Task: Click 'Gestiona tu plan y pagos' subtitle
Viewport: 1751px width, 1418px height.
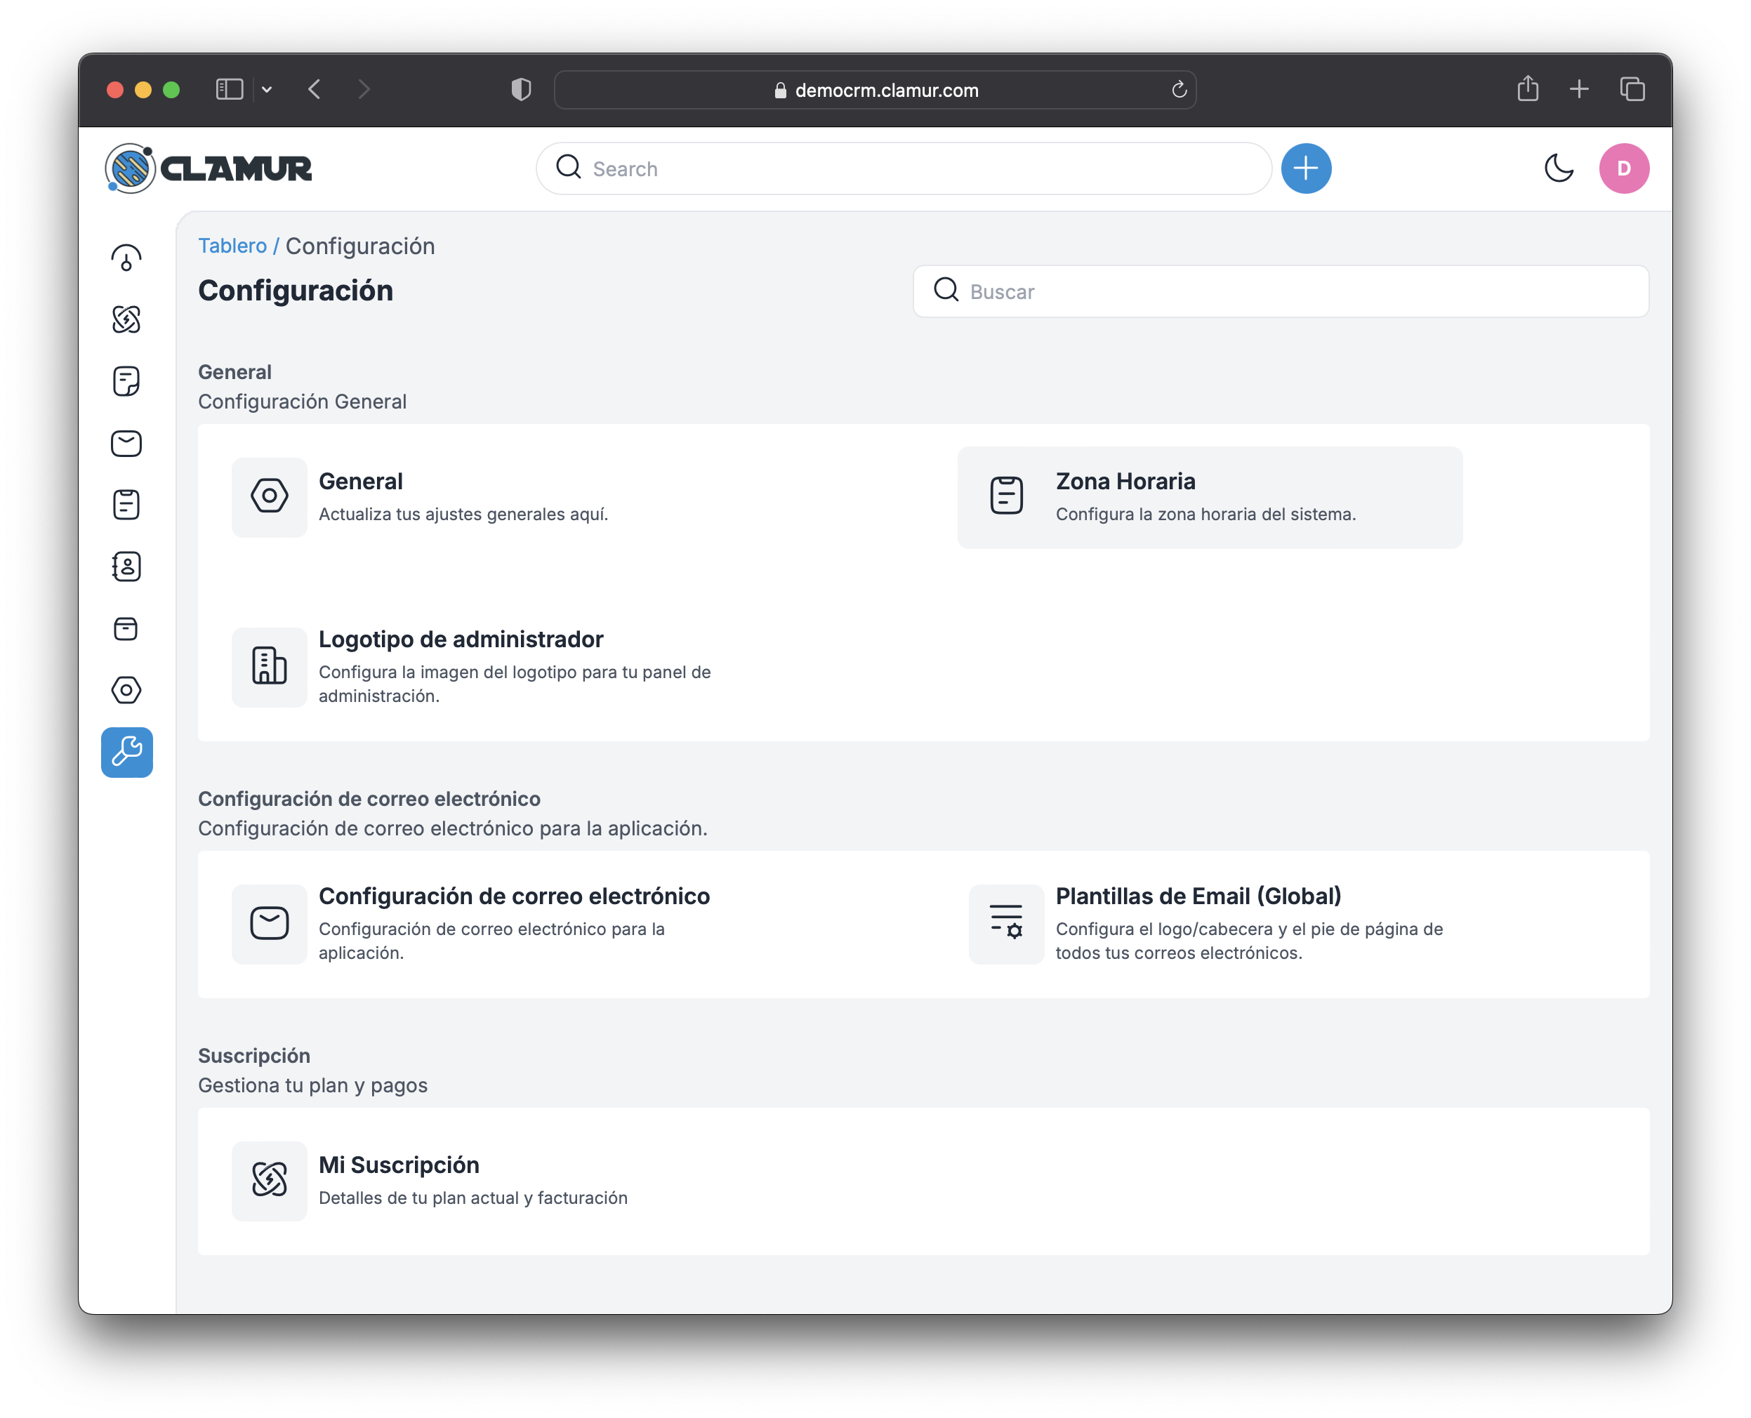Action: 313,1085
